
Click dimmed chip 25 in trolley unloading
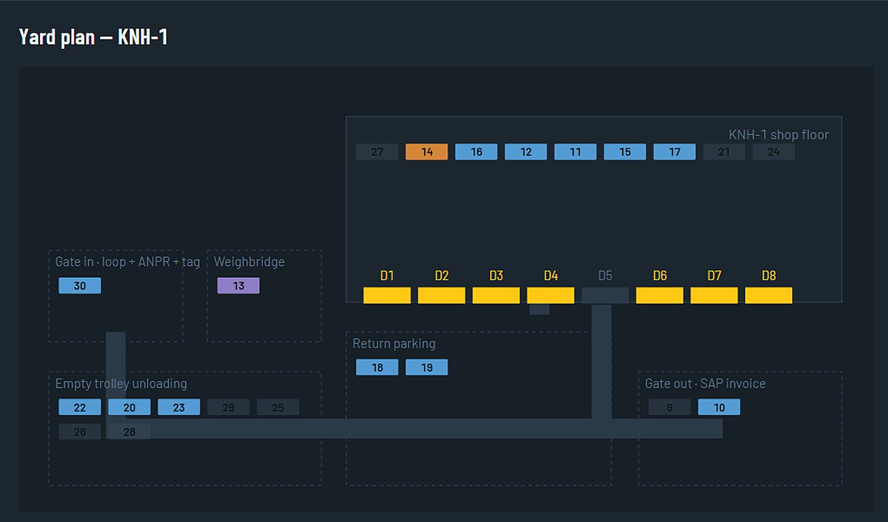coord(279,407)
